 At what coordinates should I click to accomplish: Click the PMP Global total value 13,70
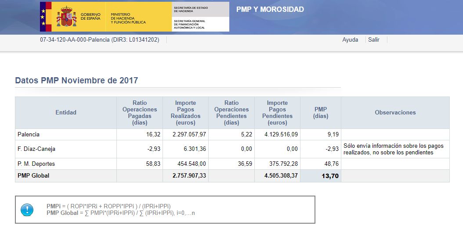coord(331,176)
